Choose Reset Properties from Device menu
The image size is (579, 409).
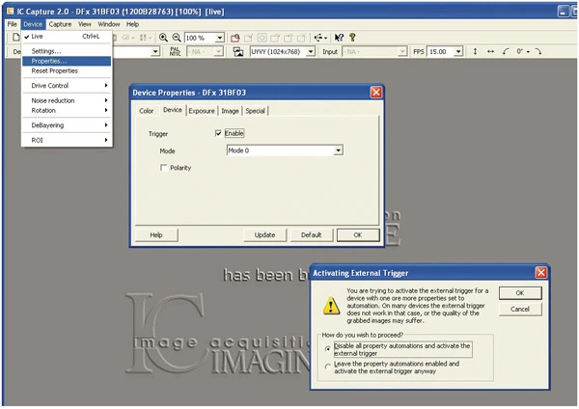pos(54,71)
